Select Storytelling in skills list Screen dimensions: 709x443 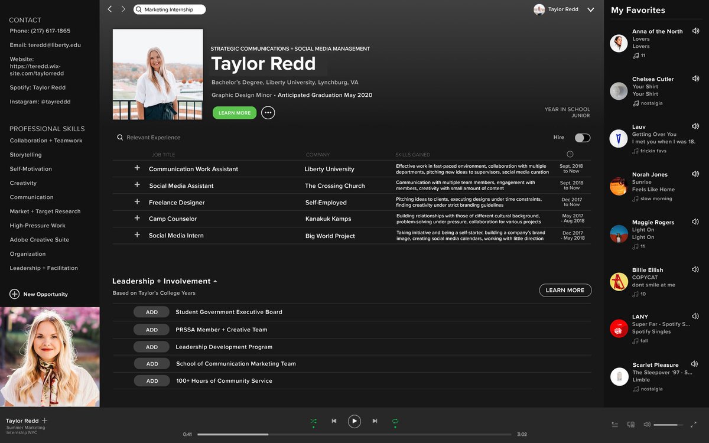coord(25,155)
